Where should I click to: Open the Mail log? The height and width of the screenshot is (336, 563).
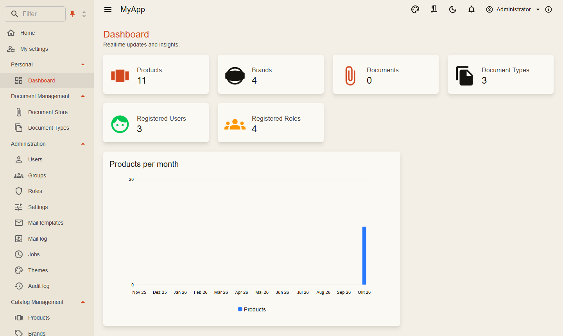(x=47, y=239)
